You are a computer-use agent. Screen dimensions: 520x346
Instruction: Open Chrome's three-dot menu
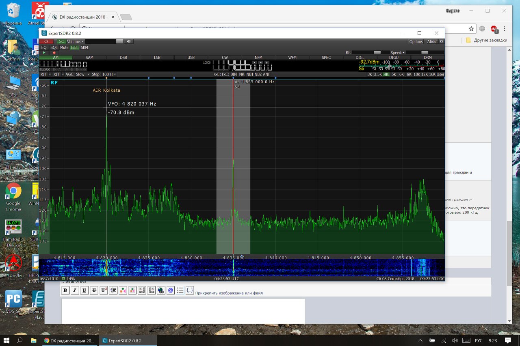pyautogui.click(x=505, y=29)
